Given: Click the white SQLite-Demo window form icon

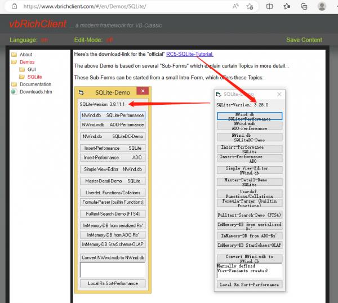Looking at the screenshot, I should [x=219, y=94].
